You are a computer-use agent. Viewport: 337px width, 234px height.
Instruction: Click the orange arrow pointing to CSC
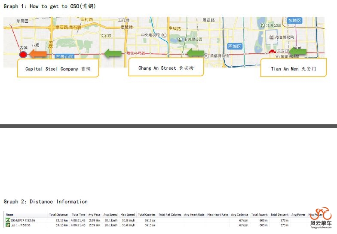click(x=38, y=54)
